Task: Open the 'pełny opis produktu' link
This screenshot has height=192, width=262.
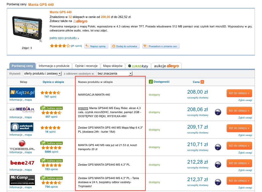Action: (64, 38)
